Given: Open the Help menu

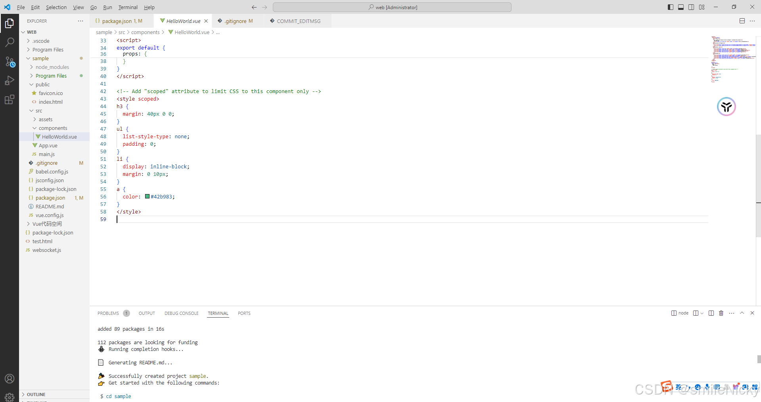Looking at the screenshot, I should pyautogui.click(x=149, y=7).
